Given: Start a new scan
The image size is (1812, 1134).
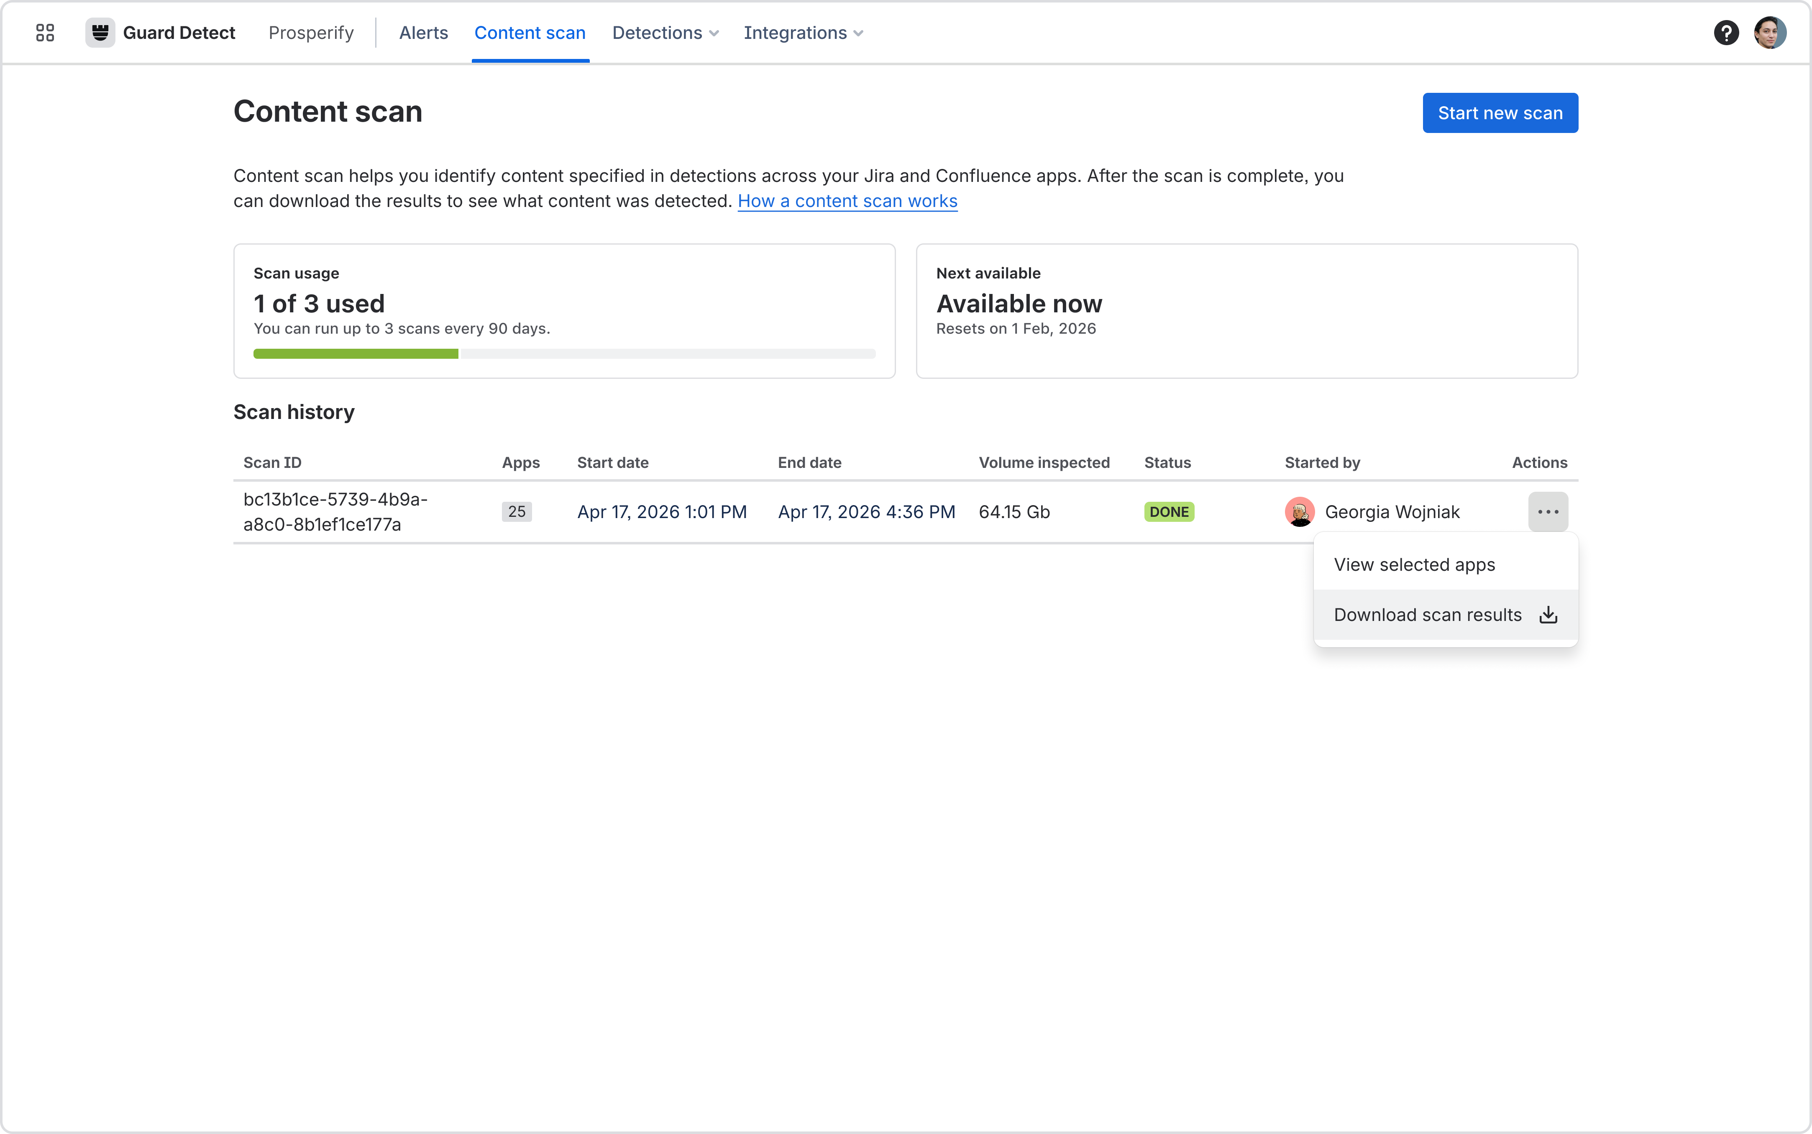Looking at the screenshot, I should 1501,113.
